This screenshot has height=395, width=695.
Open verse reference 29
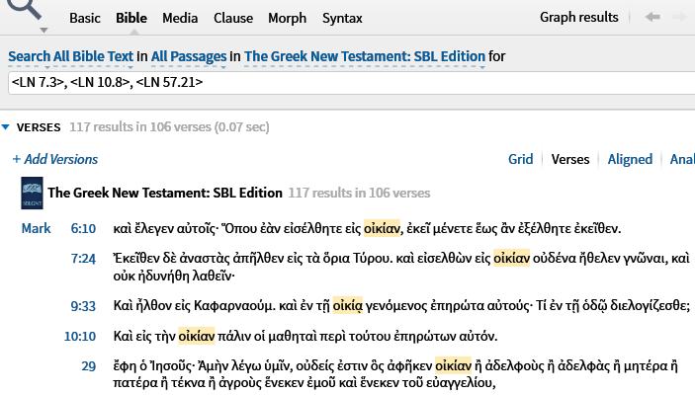[x=89, y=366]
